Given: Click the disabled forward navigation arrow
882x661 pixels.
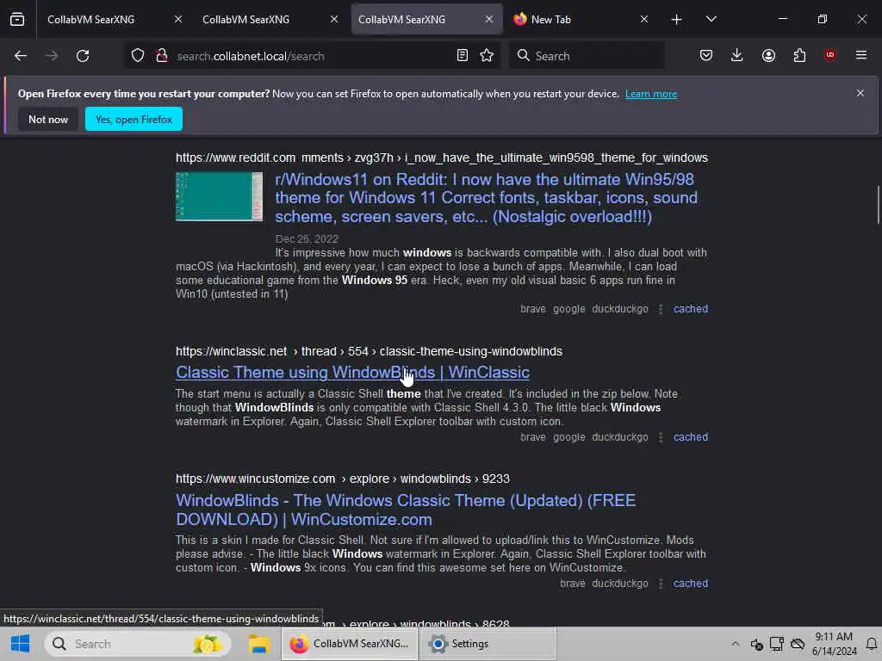Looking at the screenshot, I should click(51, 56).
